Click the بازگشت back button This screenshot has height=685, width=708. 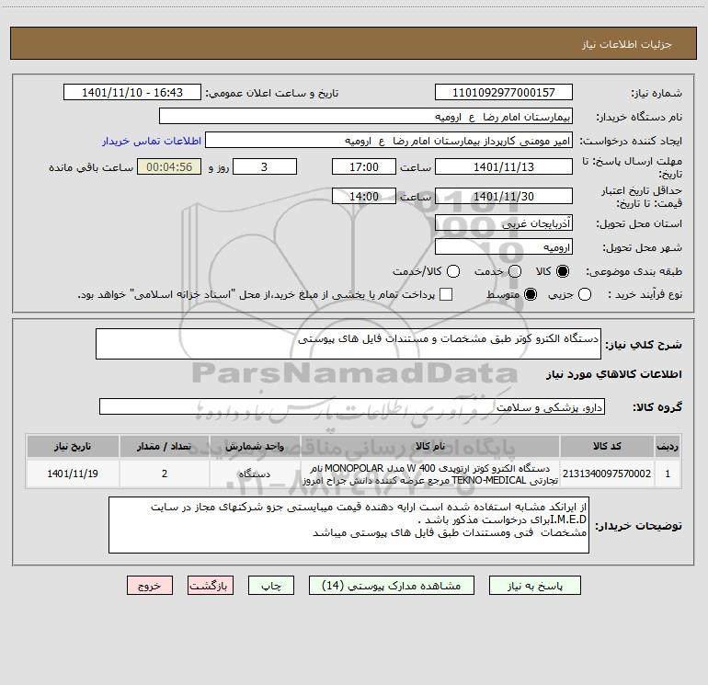(211, 586)
